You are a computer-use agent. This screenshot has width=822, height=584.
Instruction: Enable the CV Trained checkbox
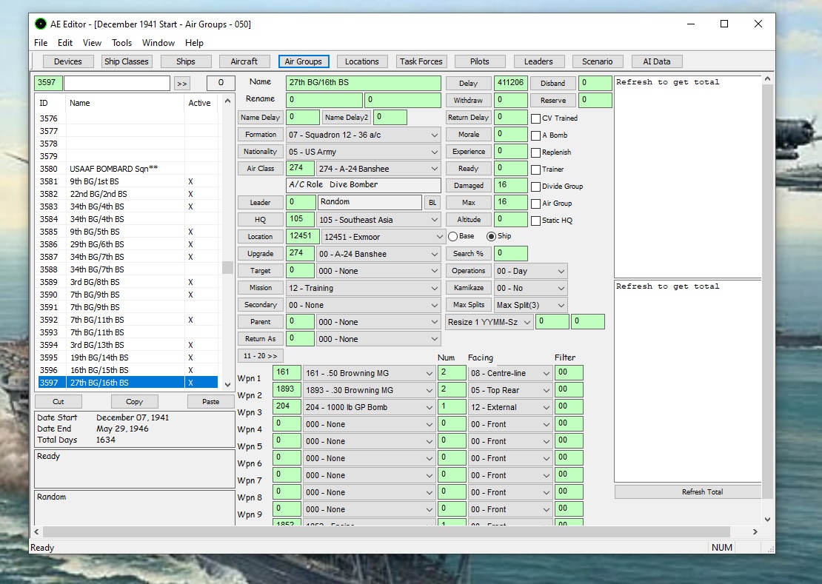coord(535,118)
